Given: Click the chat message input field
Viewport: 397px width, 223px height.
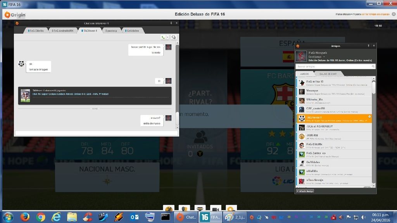Looking at the screenshot, I should [x=96, y=133].
